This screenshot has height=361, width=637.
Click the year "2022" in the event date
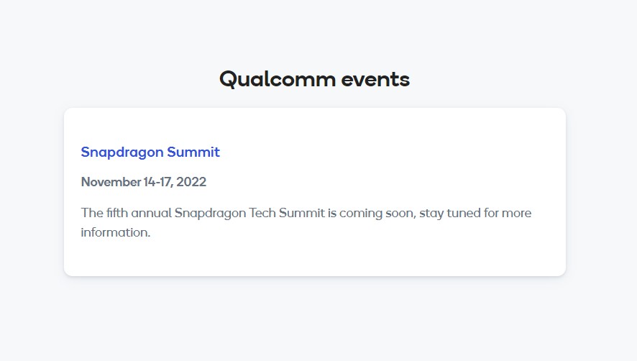(191, 182)
